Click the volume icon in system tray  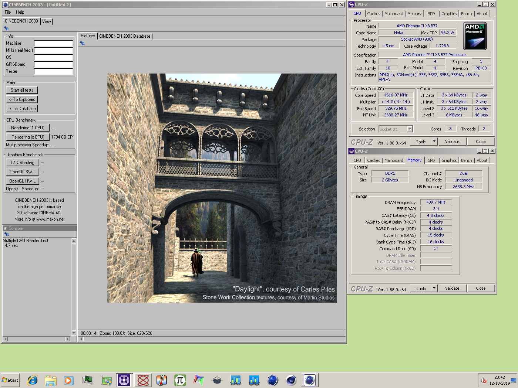483,380
